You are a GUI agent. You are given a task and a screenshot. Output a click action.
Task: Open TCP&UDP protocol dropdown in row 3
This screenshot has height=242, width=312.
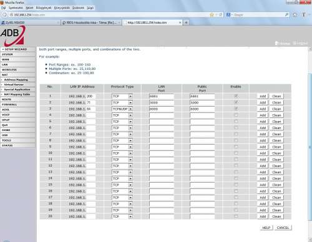click(122, 109)
